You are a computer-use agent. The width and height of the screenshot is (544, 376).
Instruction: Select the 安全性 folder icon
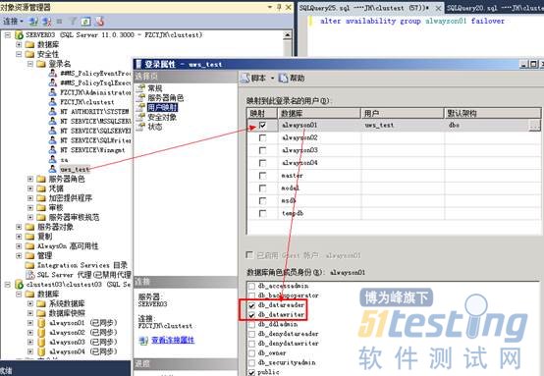click(30, 54)
